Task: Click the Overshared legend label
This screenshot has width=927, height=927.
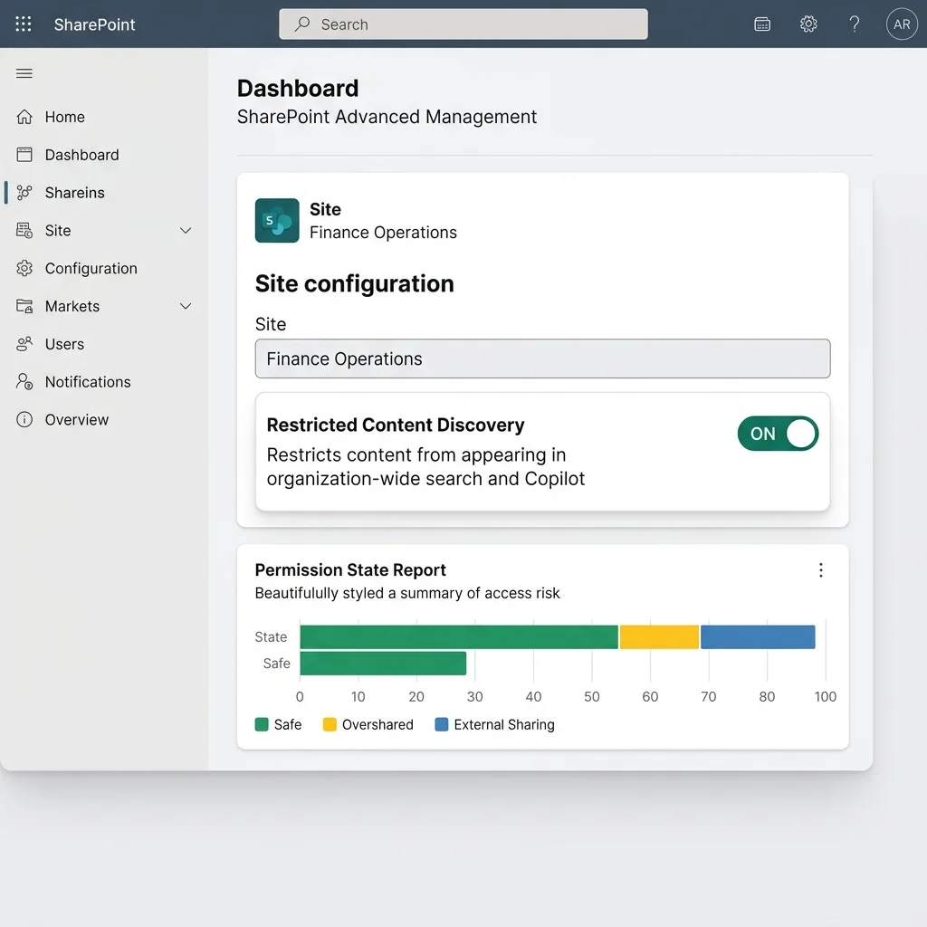Action: (377, 725)
